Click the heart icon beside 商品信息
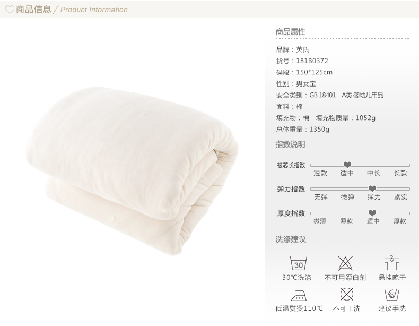Viewport: 419px width, 326px height. pos(10,10)
